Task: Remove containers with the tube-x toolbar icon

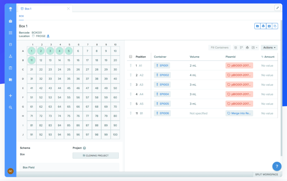Action: (x=241, y=48)
